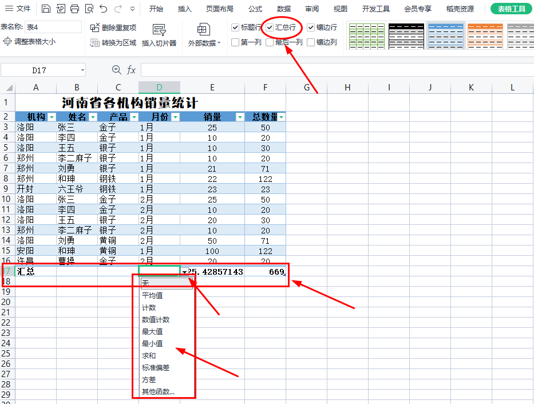This screenshot has height=404, width=534.
Task: Choose 无 in the total function list
Action: [167, 283]
